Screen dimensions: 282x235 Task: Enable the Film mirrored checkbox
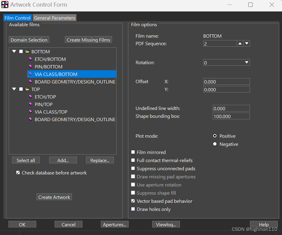[x=133, y=152]
